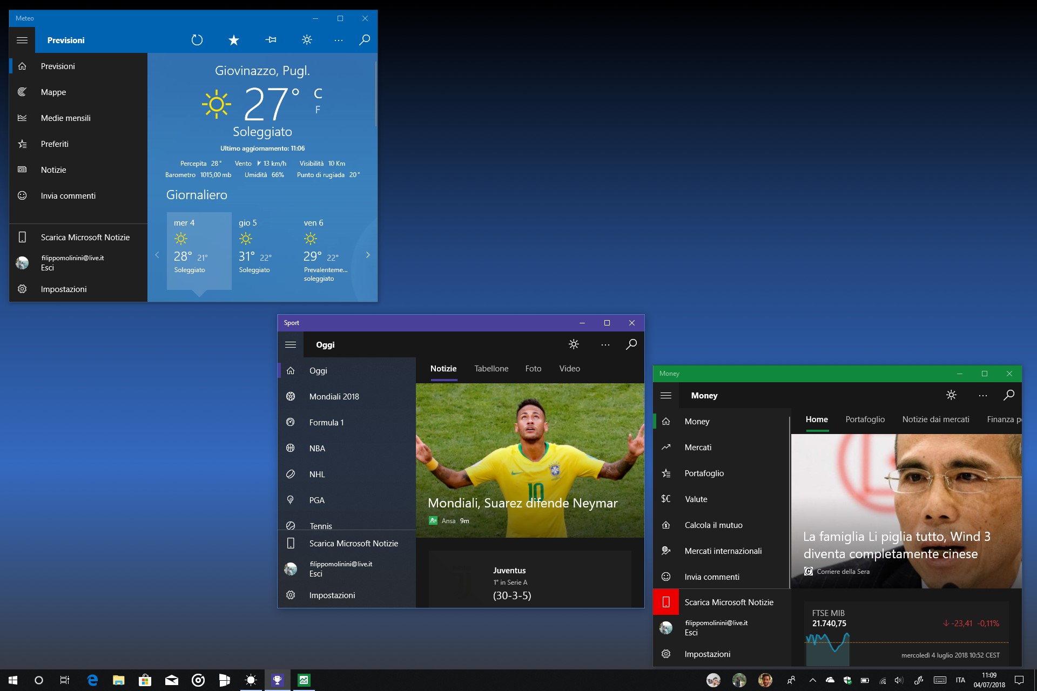Viewport: 1037px width, 691px height.
Task: Open Impostazioni in Meteo window
Action: tap(78, 289)
